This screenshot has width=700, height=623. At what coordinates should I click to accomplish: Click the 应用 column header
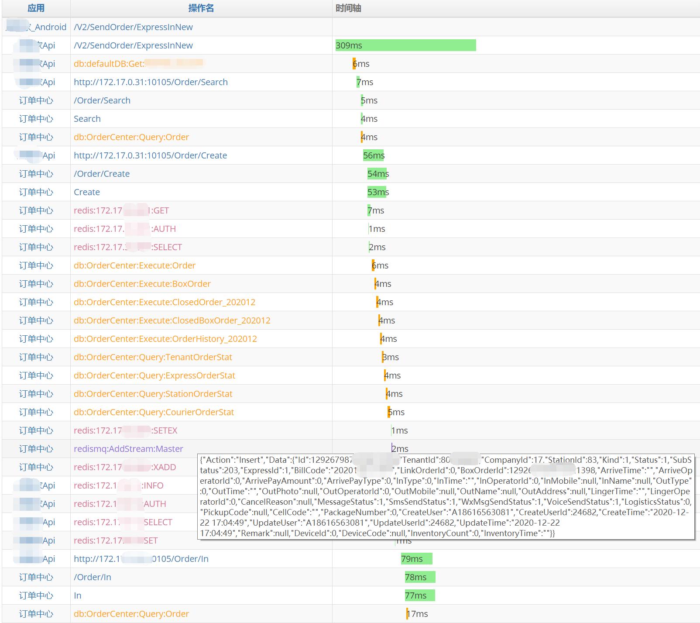click(36, 8)
